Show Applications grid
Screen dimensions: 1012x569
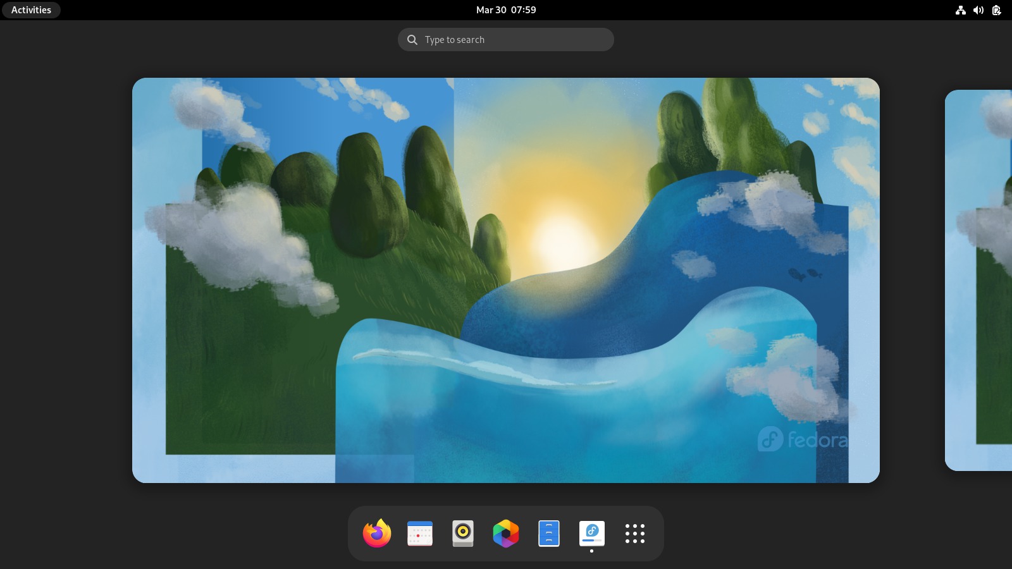coord(635,534)
